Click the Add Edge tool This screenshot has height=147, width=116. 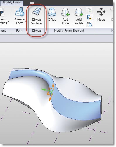(65, 16)
